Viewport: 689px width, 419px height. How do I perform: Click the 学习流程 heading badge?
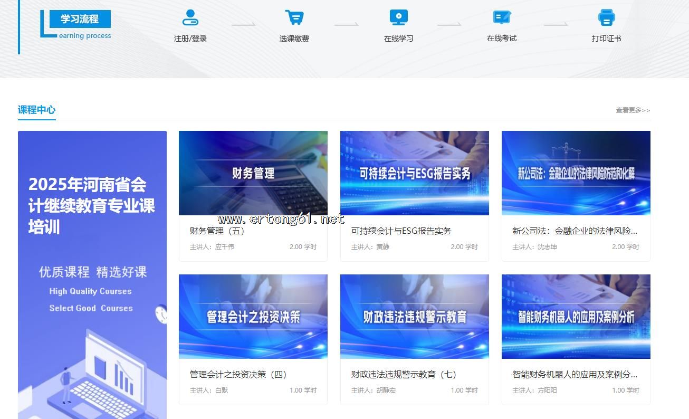point(80,19)
